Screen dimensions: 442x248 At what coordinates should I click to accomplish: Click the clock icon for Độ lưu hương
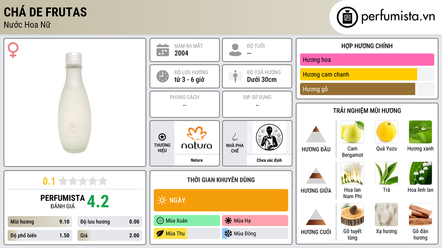point(163,76)
